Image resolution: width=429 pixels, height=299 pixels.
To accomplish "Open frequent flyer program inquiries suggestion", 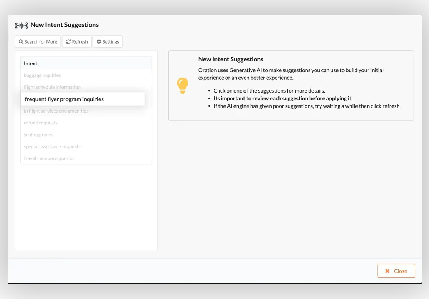I will coord(64,99).
